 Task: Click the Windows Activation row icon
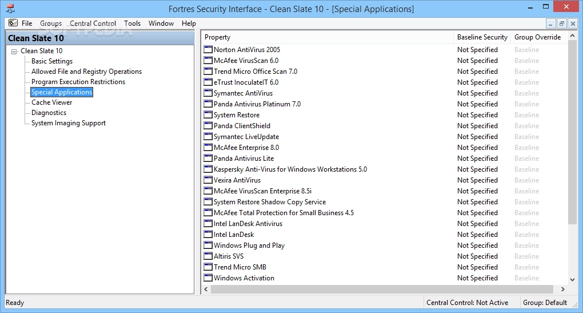tap(208, 278)
